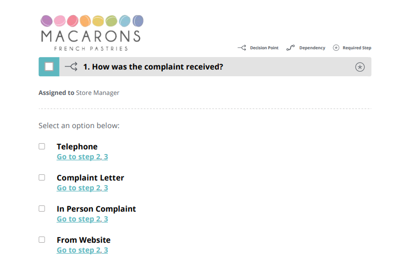Tick the From Website checkbox
Image resolution: width=406 pixels, height=264 pixels.
41,240
